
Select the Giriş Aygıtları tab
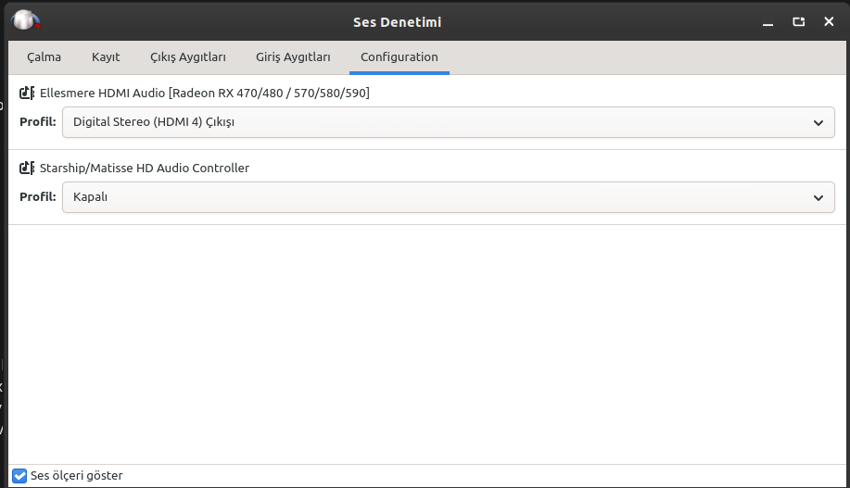point(293,57)
